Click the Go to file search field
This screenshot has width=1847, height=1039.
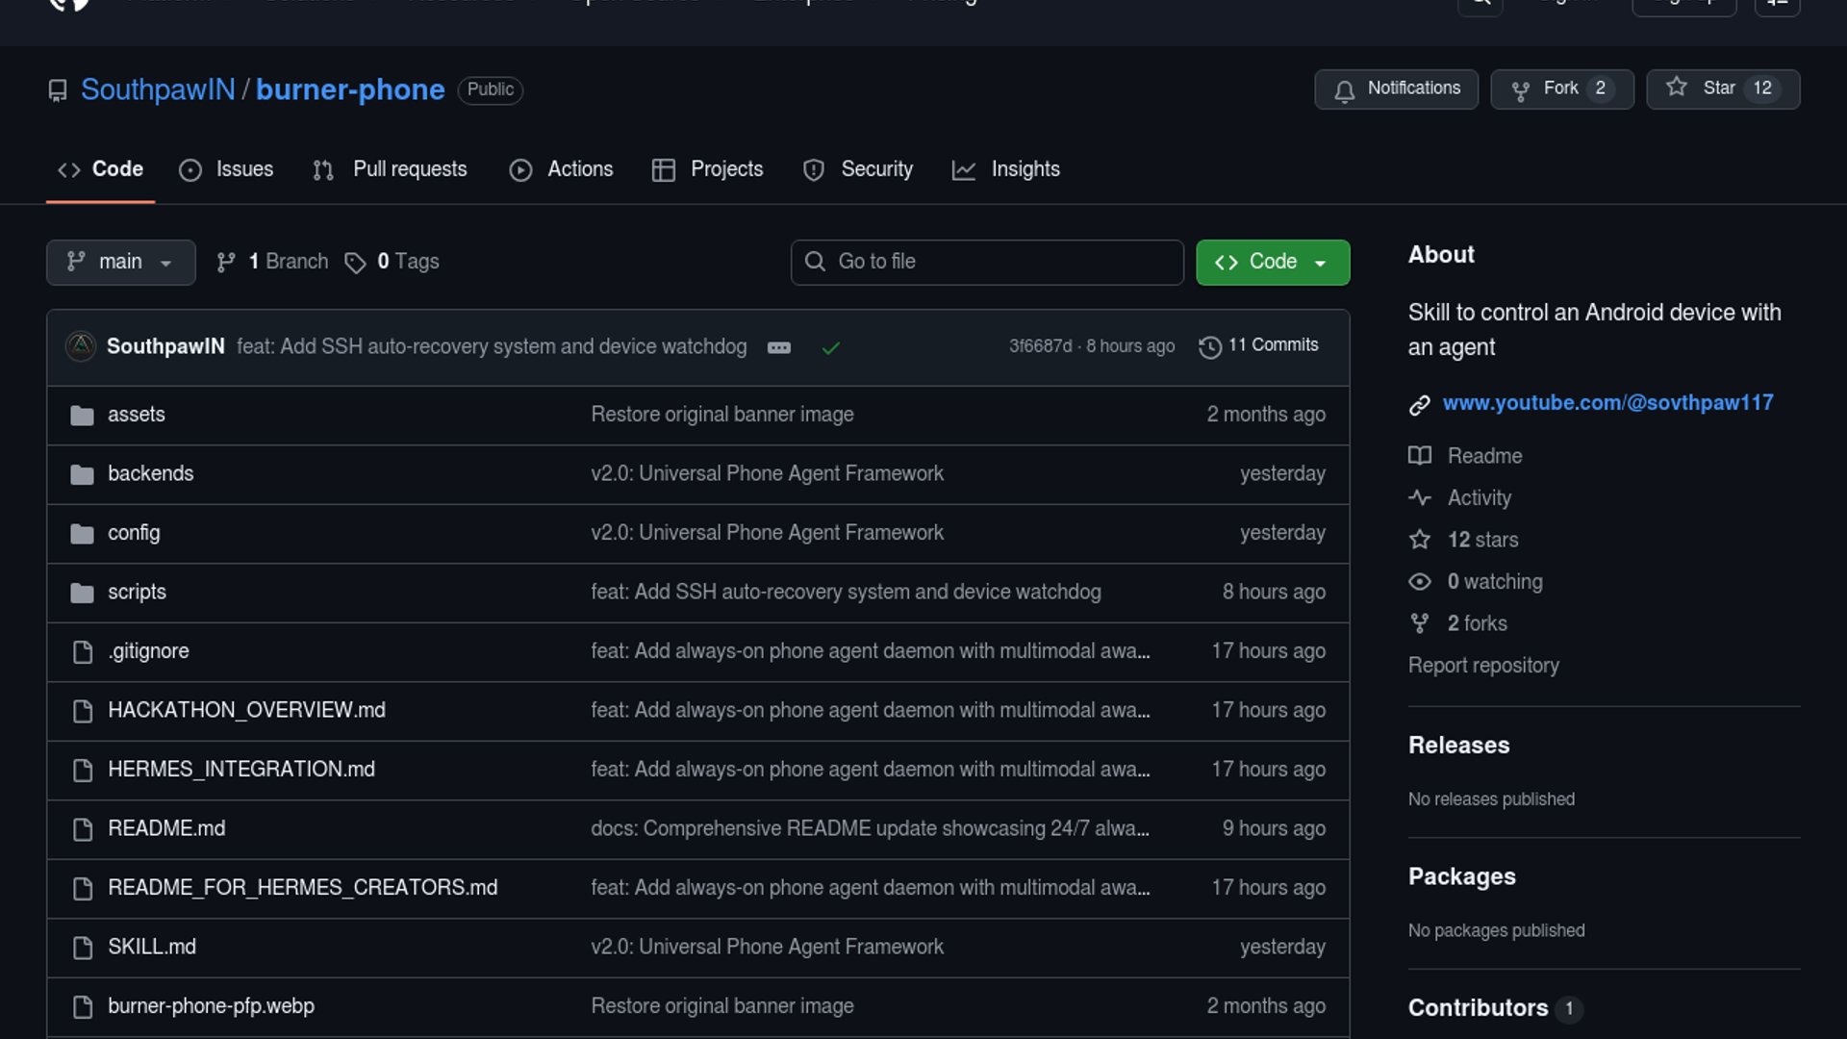coord(987,262)
